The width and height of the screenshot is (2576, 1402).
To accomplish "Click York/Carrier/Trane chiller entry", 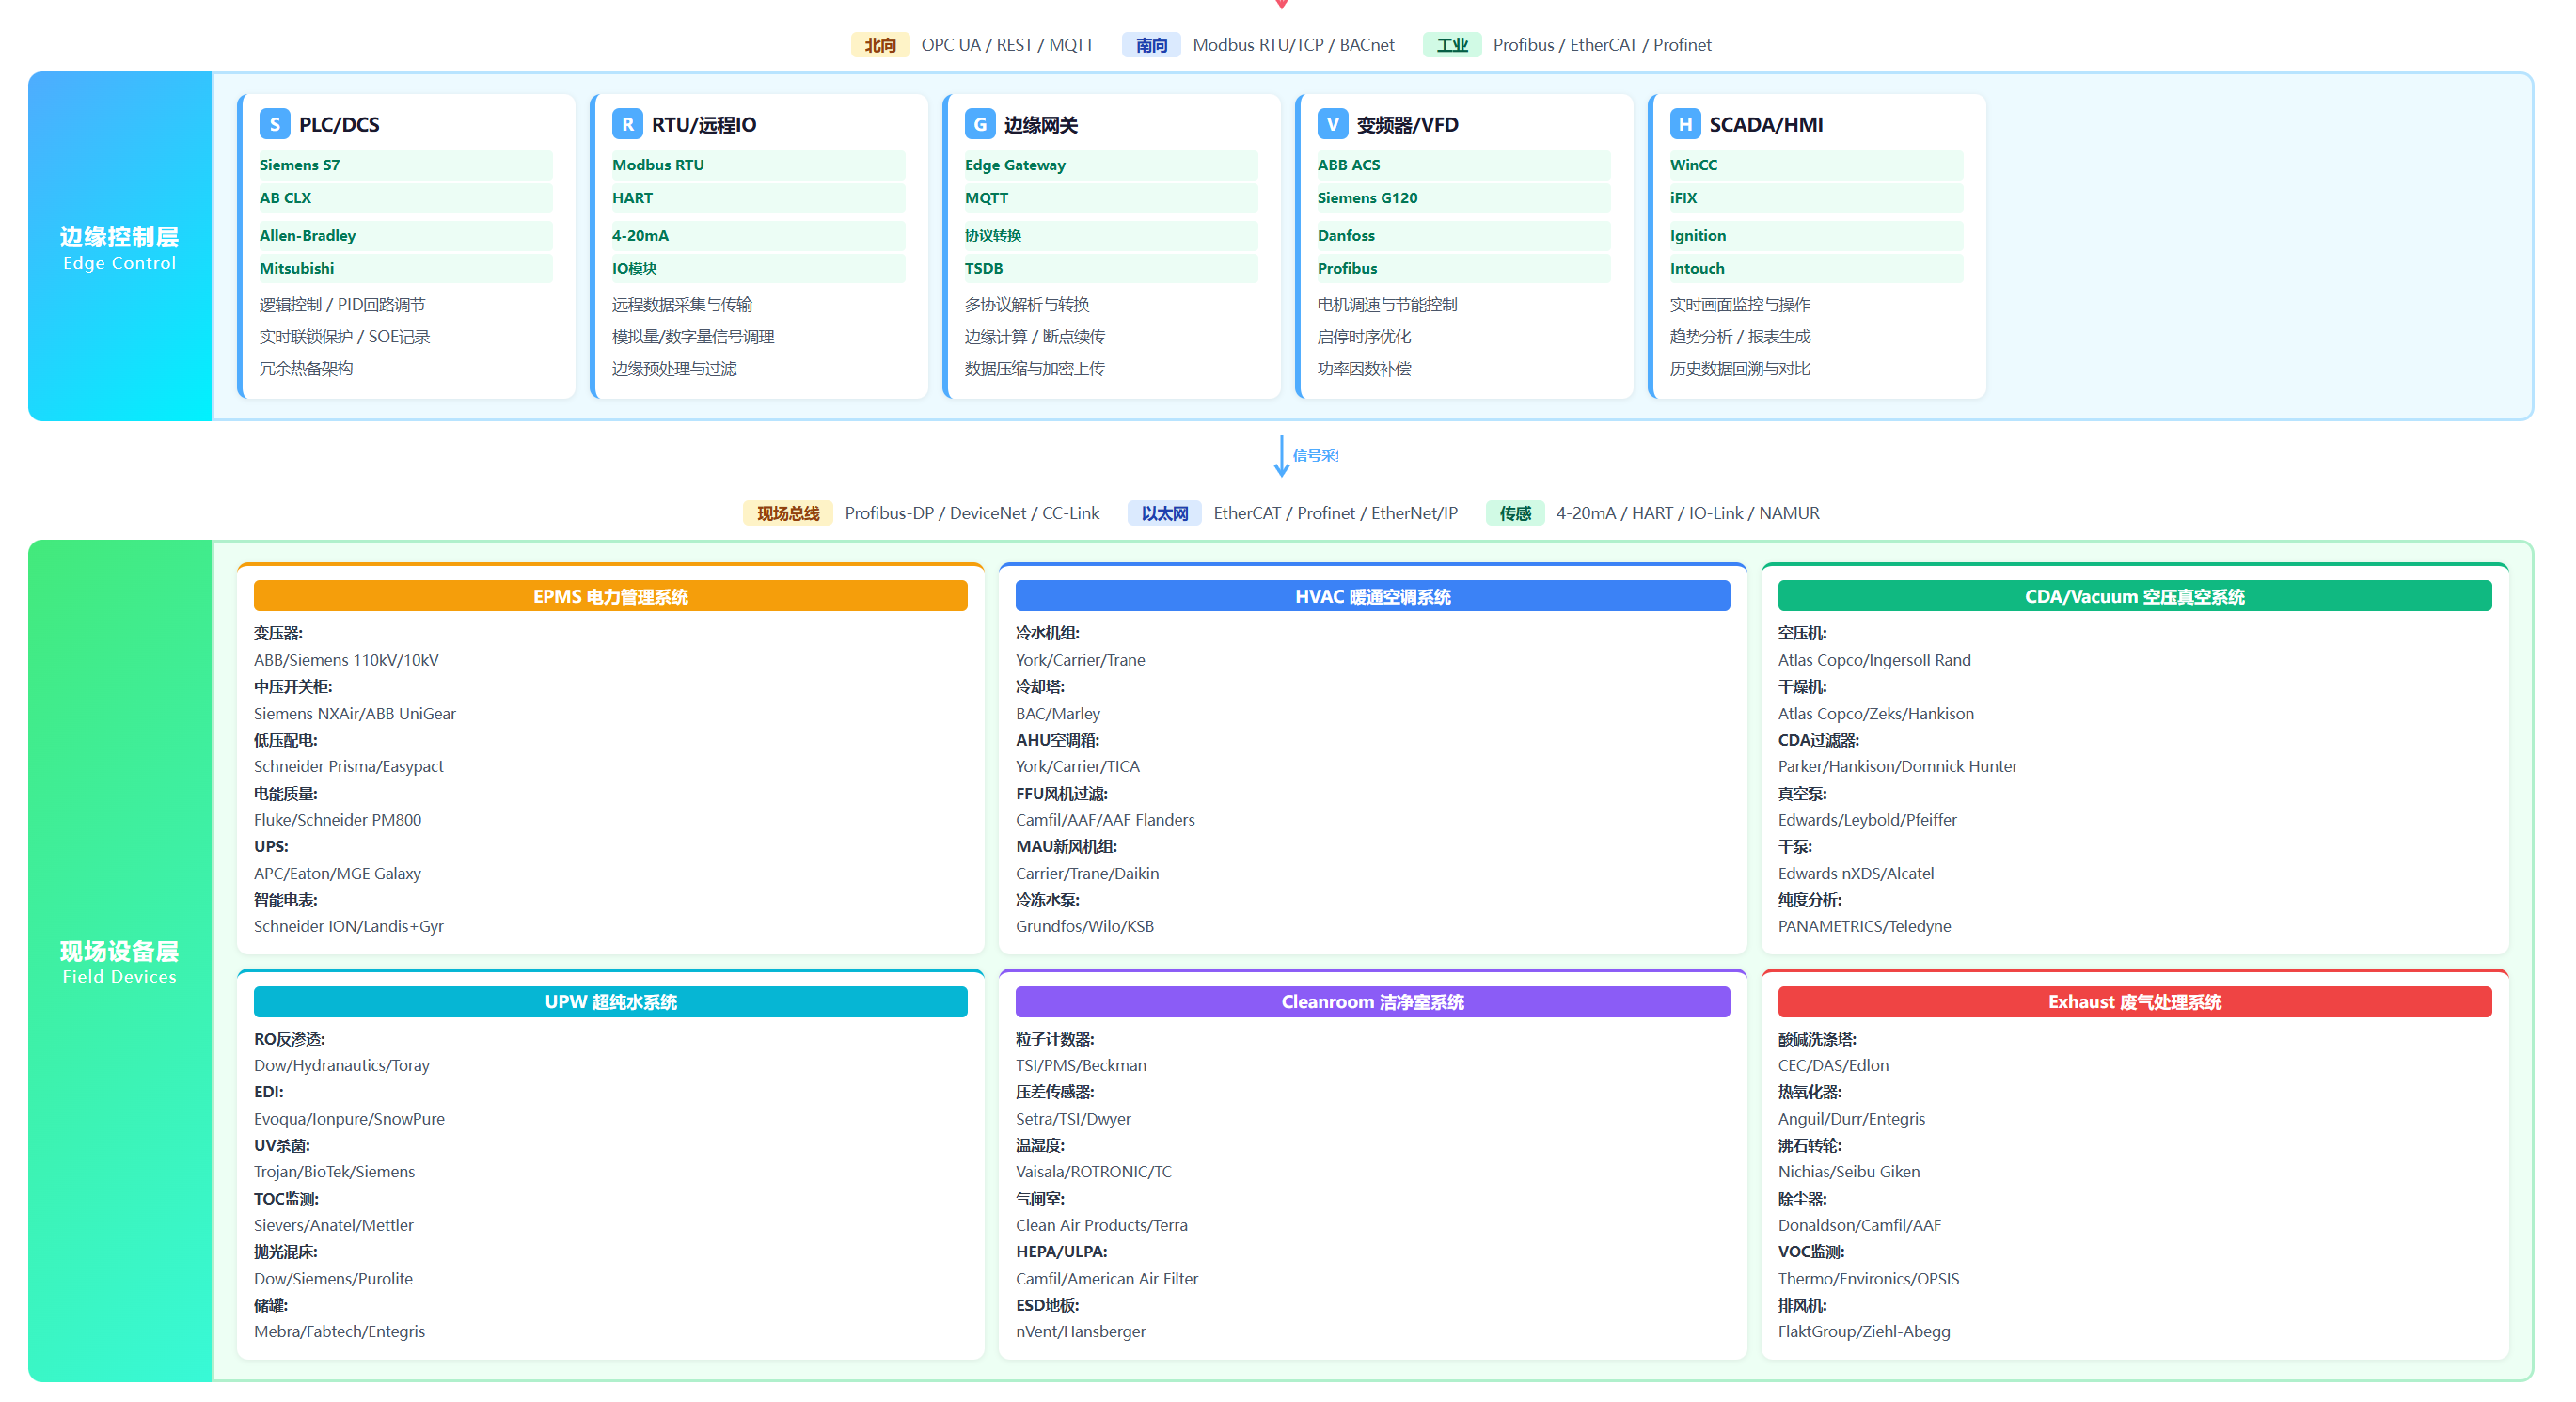I will tap(1080, 660).
